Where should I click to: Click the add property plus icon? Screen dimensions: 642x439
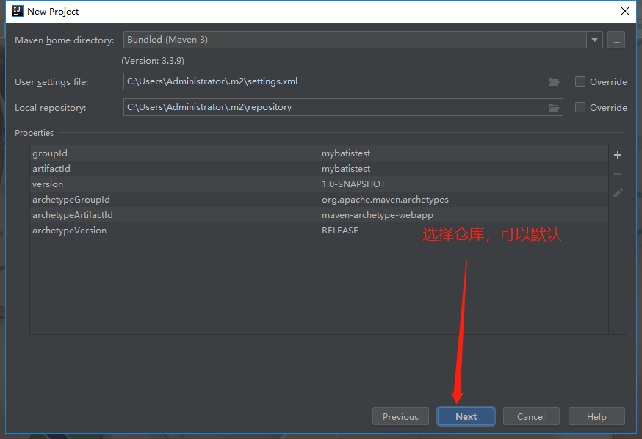[618, 155]
